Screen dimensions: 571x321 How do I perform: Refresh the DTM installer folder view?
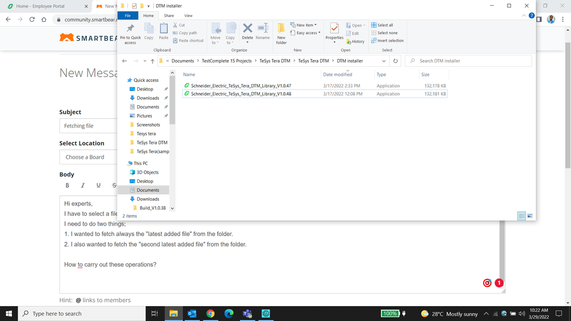(396, 61)
